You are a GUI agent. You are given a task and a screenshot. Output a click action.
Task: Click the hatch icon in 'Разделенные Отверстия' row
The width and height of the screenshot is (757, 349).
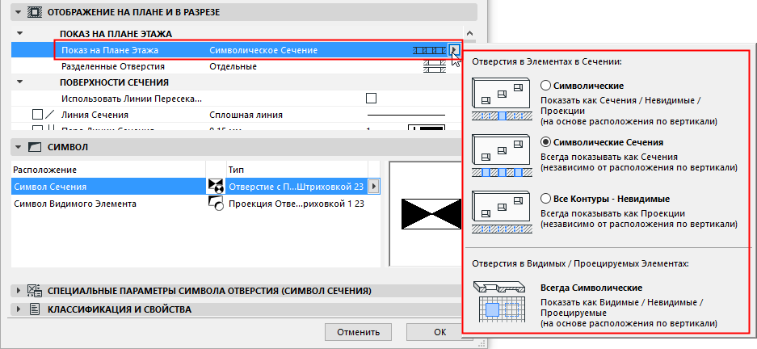point(435,66)
